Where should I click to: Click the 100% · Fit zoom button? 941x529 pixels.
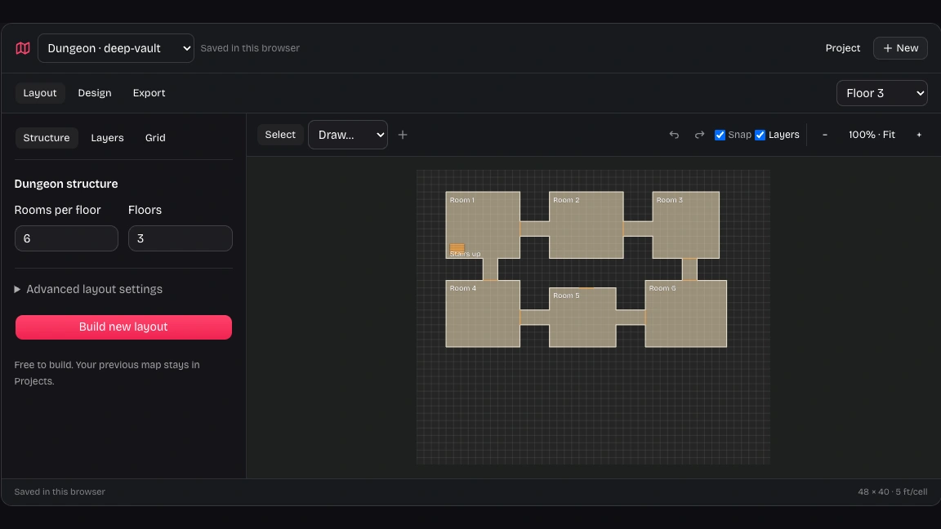[x=872, y=135]
